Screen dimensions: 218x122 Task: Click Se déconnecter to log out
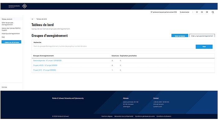click(184, 12)
